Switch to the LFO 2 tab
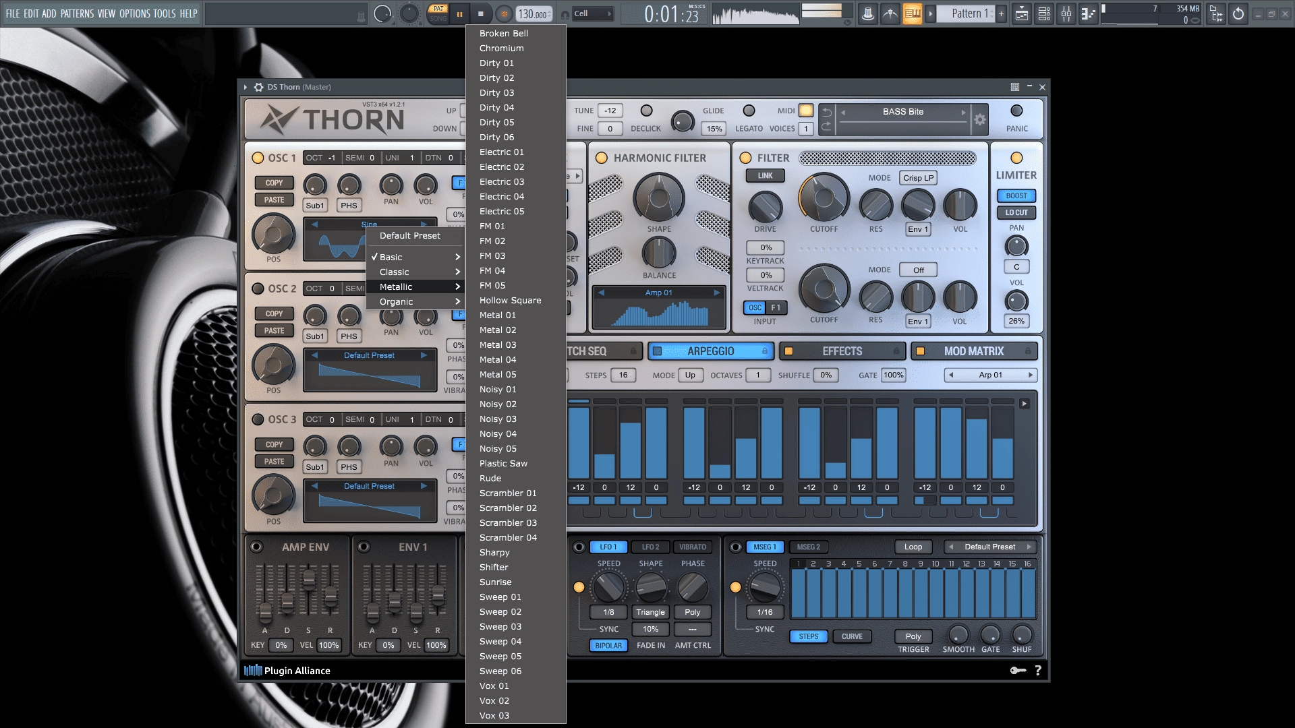Image resolution: width=1295 pixels, height=728 pixels. (x=650, y=547)
